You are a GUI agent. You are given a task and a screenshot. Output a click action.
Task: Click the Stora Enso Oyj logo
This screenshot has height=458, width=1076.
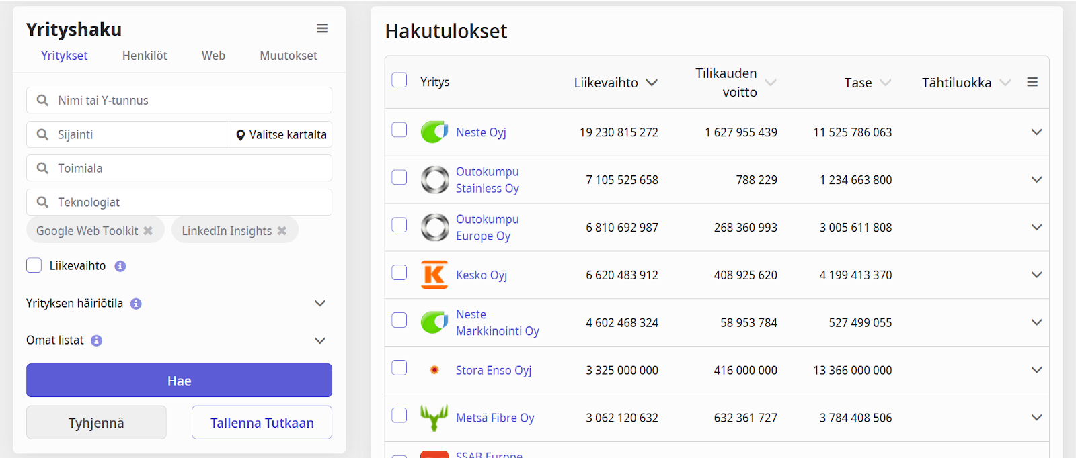tap(434, 370)
